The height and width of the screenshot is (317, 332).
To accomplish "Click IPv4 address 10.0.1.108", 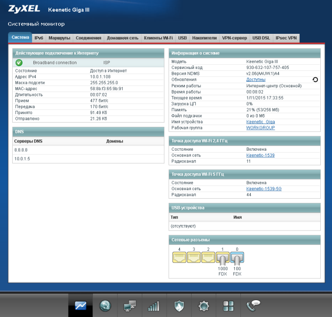I will point(100,77).
